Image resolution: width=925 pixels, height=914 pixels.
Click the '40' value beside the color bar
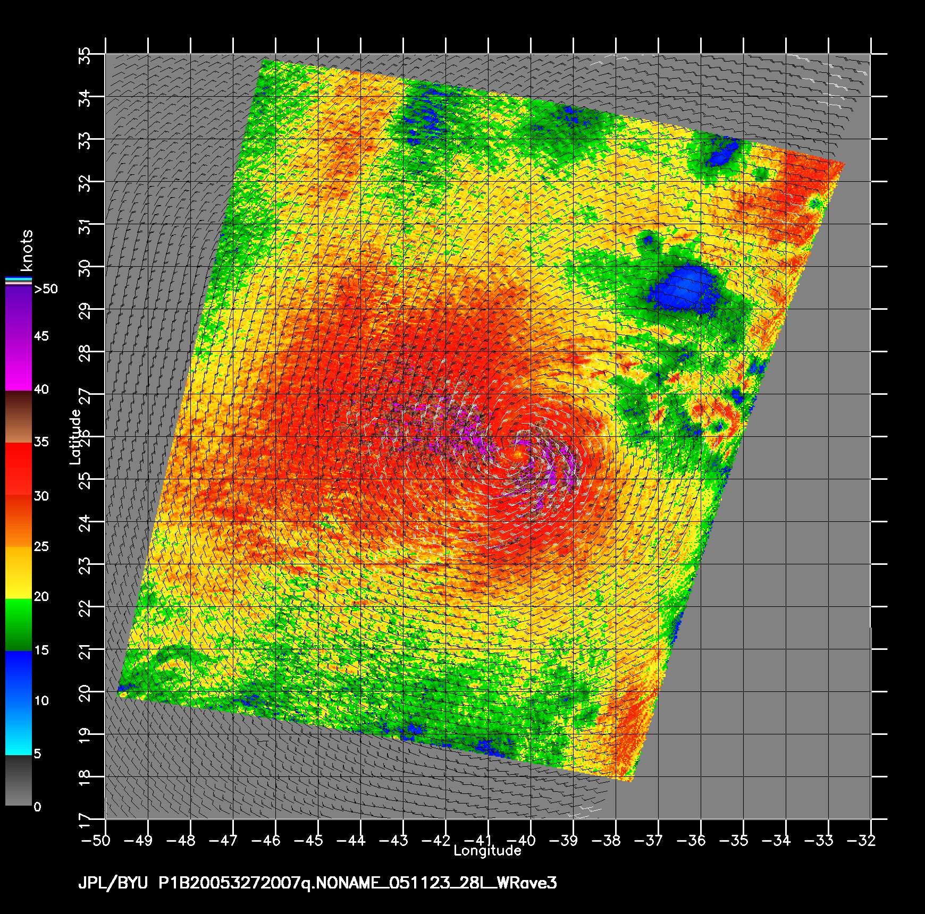pyautogui.click(x=41, y=390)
